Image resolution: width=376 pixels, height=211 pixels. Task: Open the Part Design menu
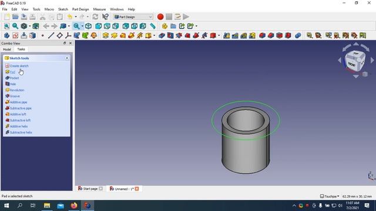click(80, 9)
